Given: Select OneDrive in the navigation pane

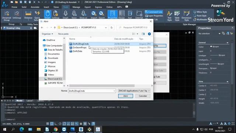Looking at the screenshot, I should coord(51,40).
